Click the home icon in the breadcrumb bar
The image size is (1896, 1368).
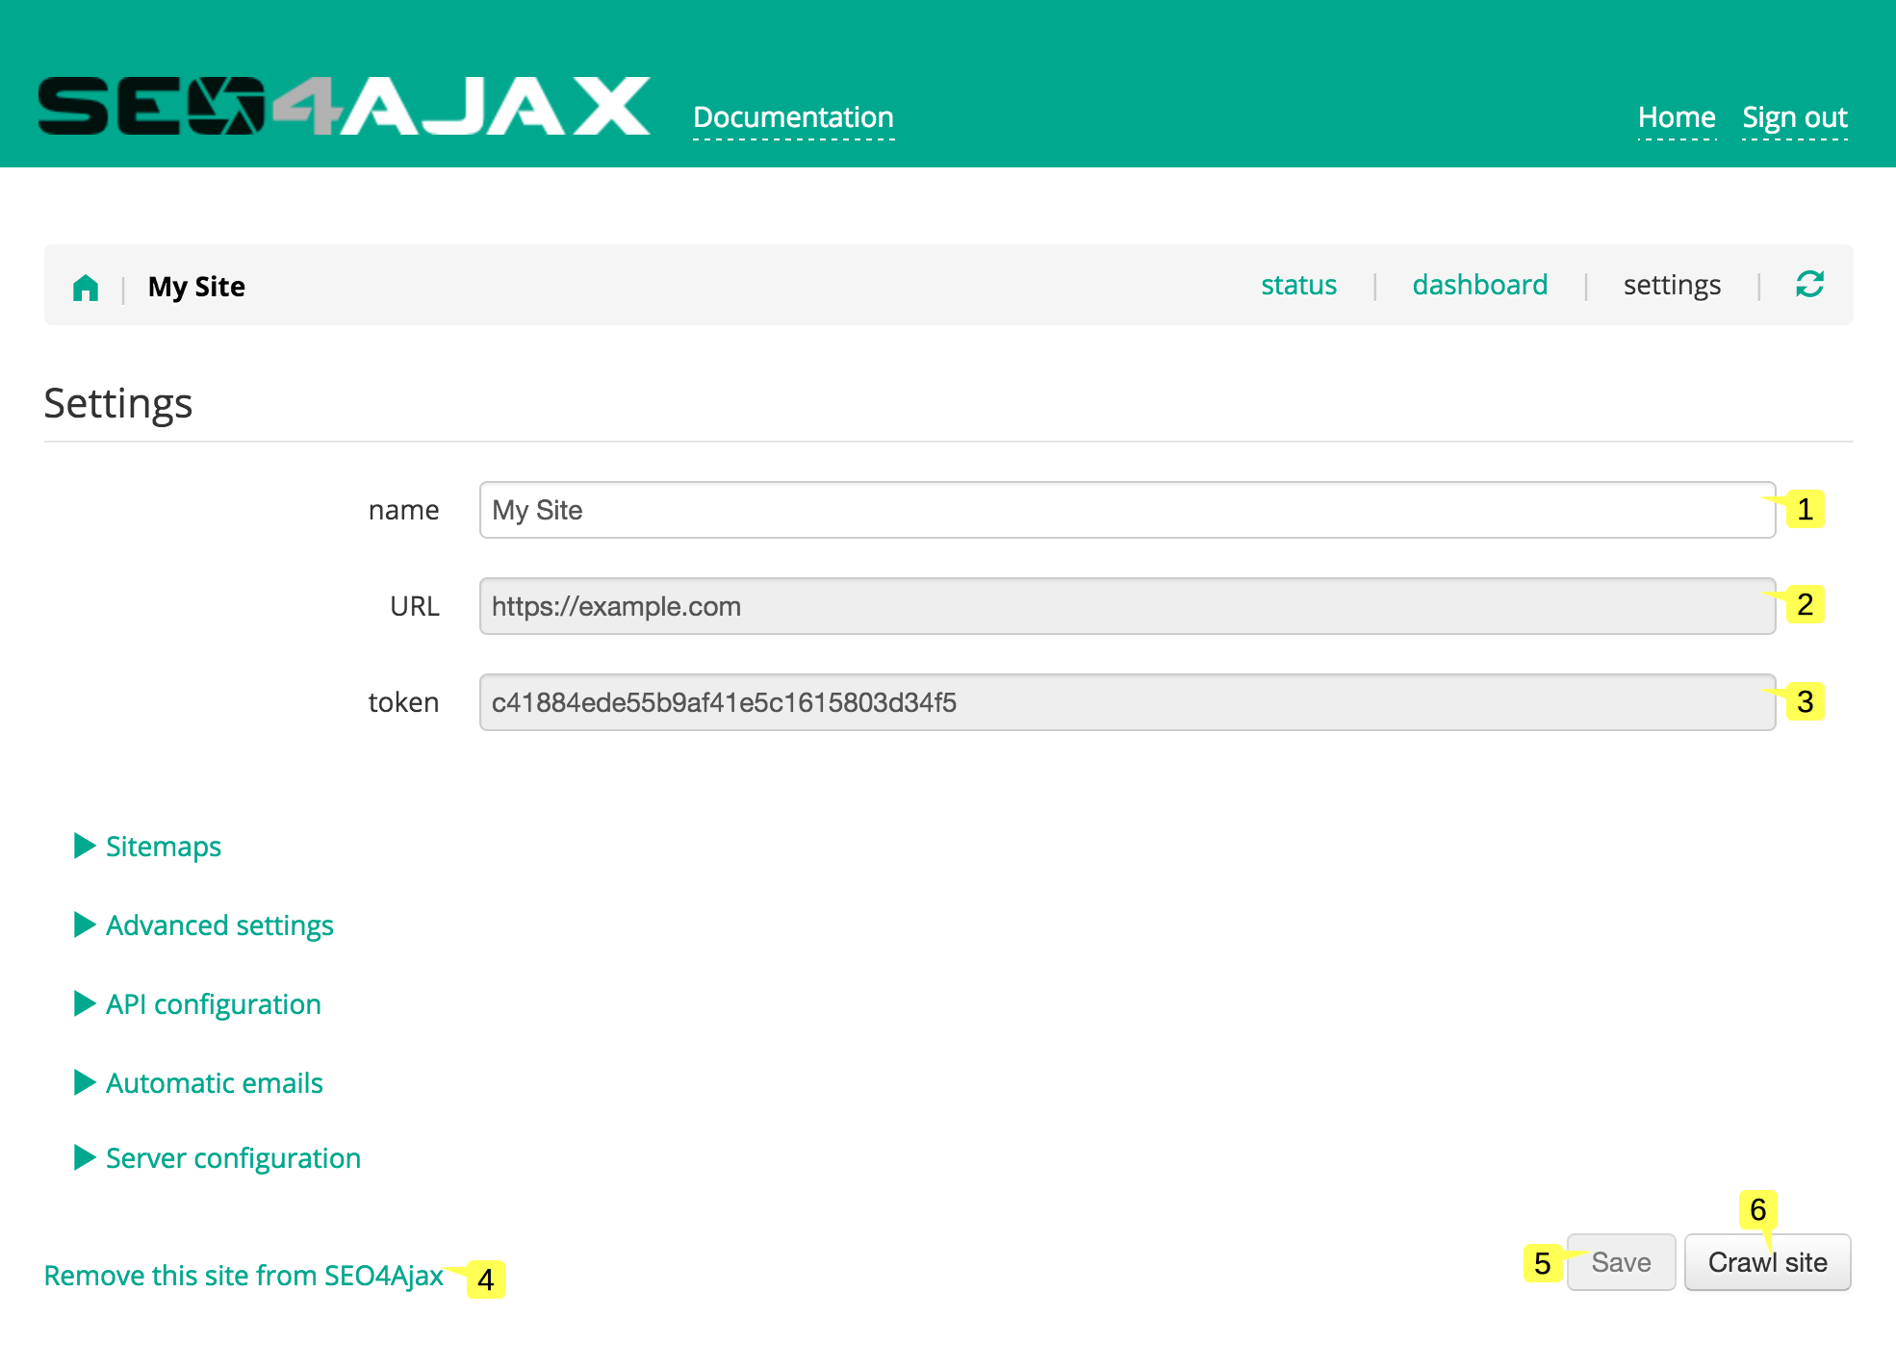[86, 286]
